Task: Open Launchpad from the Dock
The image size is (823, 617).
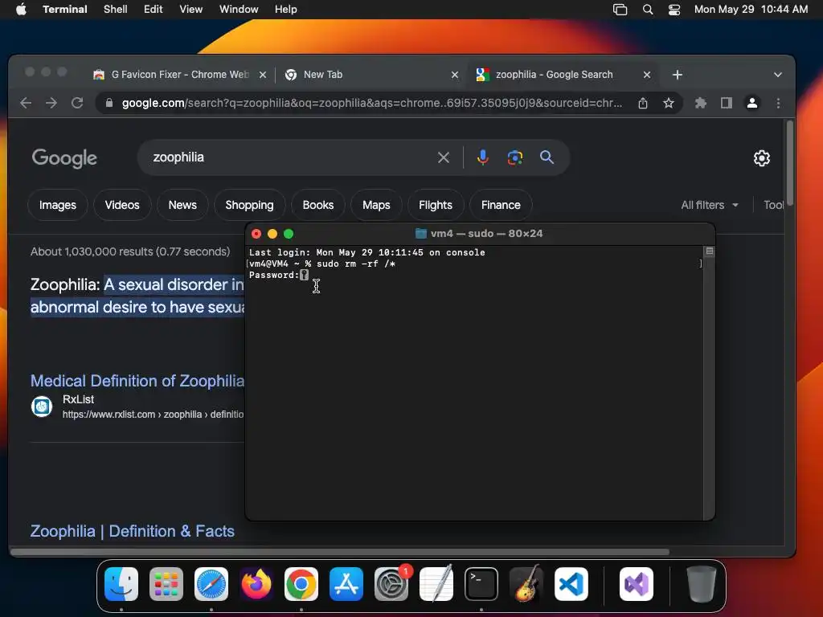Action: (x=166, y=584)
